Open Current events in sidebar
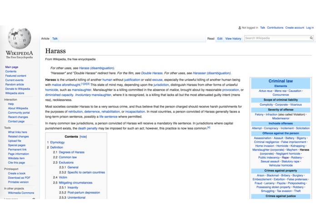316x224 pixels. coord(14,80)
